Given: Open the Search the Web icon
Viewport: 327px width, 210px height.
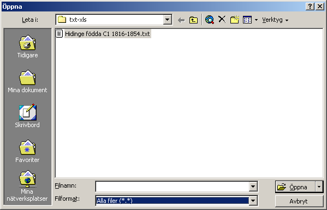Looking at the screenshot, I should 210,20.
